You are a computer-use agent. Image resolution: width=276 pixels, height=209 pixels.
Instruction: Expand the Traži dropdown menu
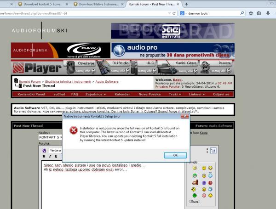pos(175,94)
